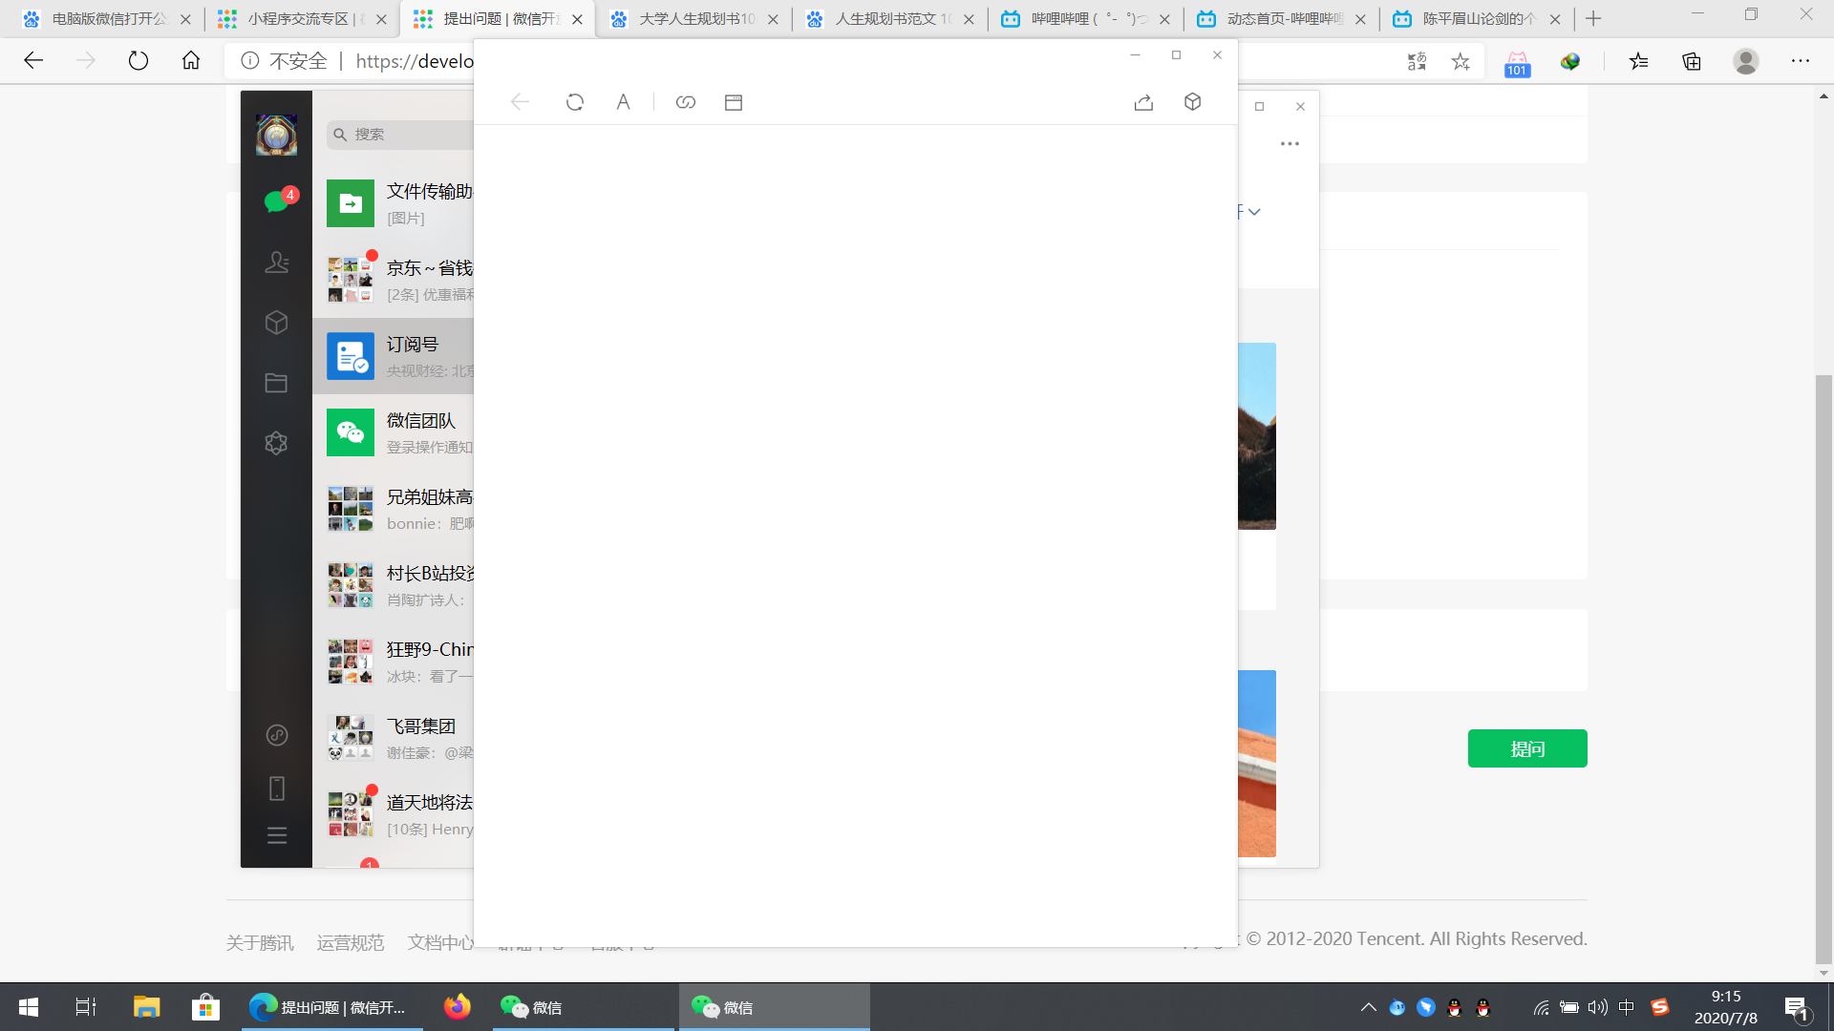1834x1031 pixels.
Task: Click the font size A icon
Action: click(623, 102)
